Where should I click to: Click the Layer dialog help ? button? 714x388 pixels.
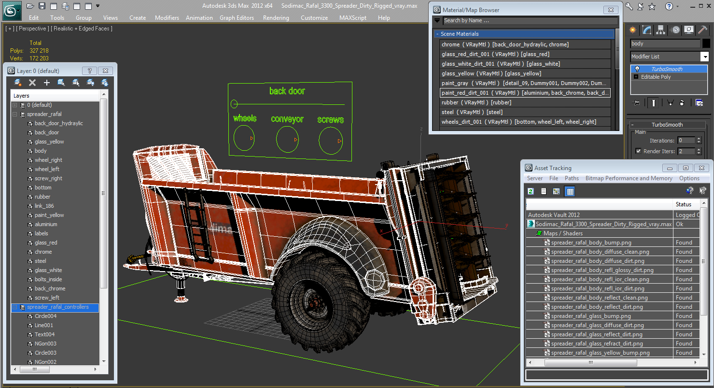tap(90, 71)
